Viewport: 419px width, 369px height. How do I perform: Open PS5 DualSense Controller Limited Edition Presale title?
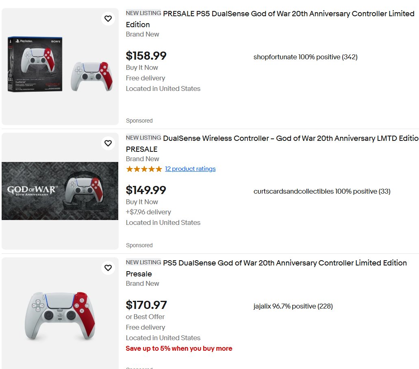coord(266,268)
